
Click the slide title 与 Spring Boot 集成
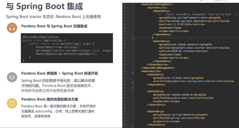(44, 6)
